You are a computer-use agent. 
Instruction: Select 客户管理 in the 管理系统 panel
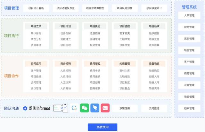tap(189, 62)
